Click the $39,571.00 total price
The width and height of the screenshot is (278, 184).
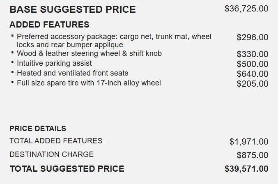point(246,168)
